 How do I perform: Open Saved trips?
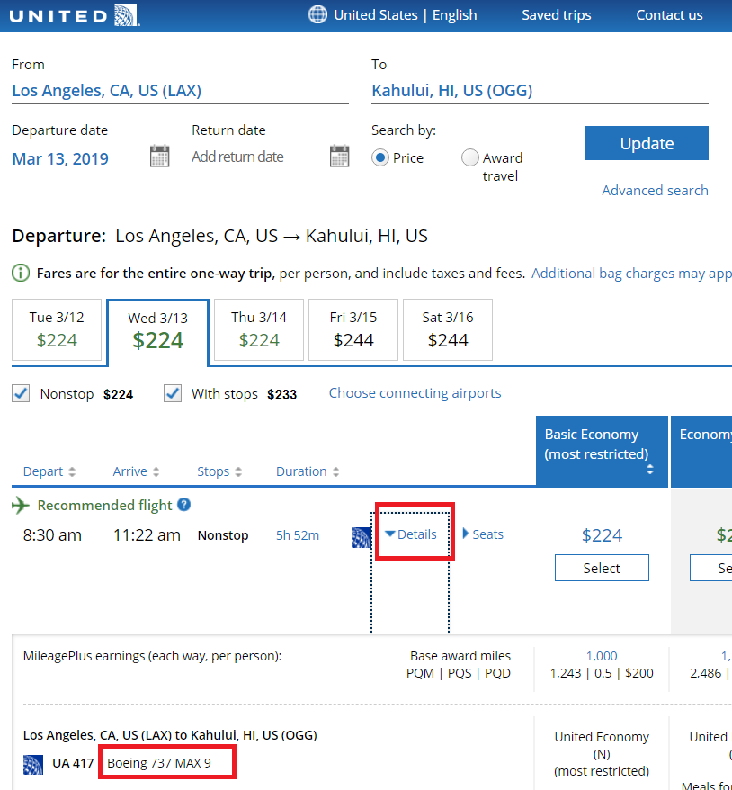coord(557,15)
